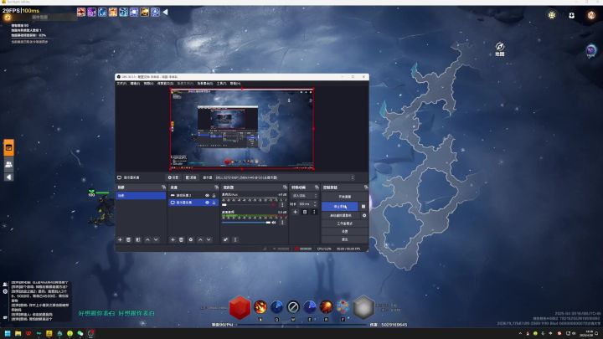This screenshot has height=339, width=603.
Task: Open the game settings icon at top right
Action: [552, 15]
